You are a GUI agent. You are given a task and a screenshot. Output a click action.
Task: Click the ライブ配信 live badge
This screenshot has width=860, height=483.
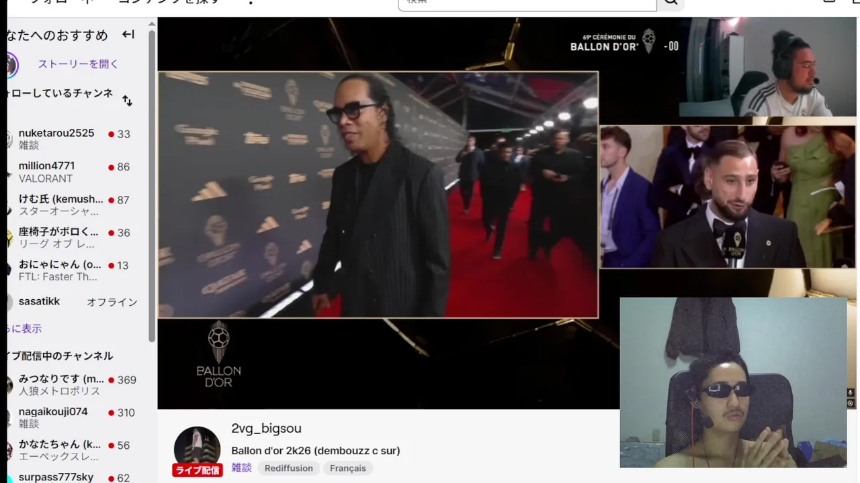point(198,470)
